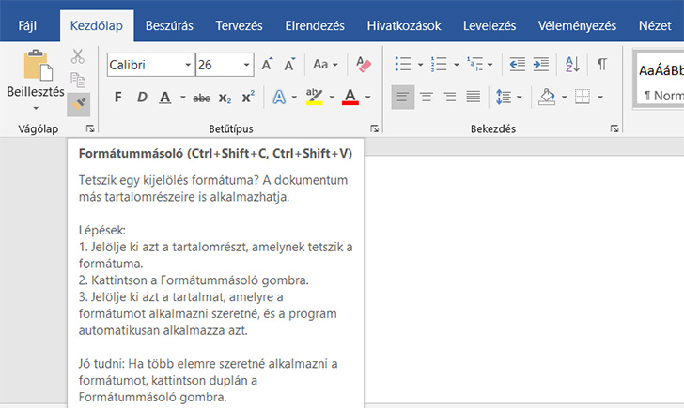This screenshot has width=684, height=408.
Task: Click the Format Painter (Formátummásoló) brush icon
Action: click(78, 101)
